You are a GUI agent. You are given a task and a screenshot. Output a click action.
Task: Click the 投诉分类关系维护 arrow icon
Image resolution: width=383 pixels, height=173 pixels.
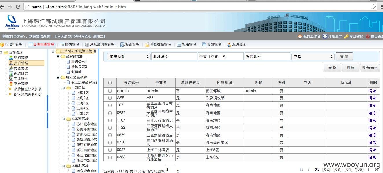pyautogui.click(x=10, y=94)
